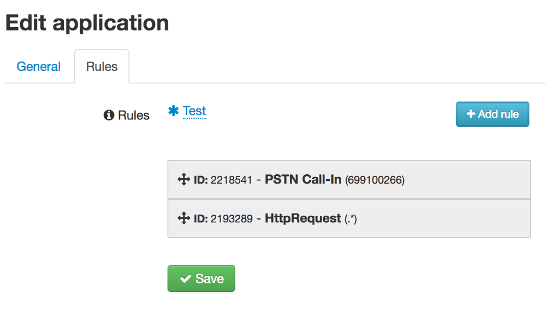Click the info icon beside Rules label

pyautogui.click(x=109, y=115)
